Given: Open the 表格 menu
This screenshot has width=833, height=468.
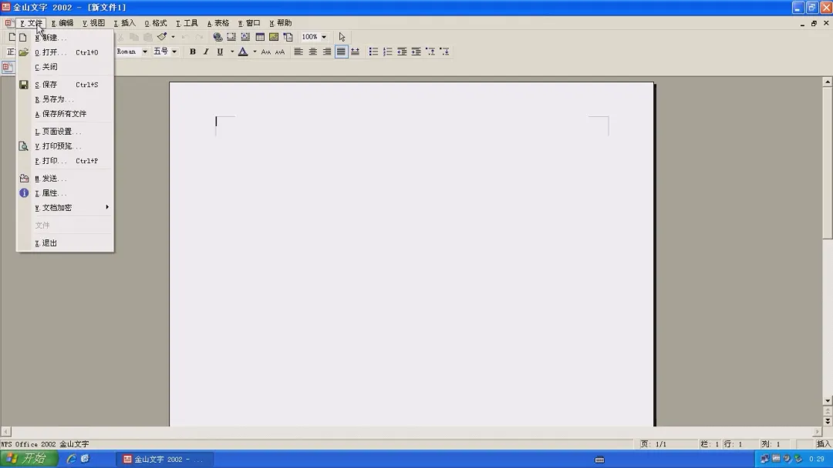Looking at the screenshot, I should click(218, 23).
